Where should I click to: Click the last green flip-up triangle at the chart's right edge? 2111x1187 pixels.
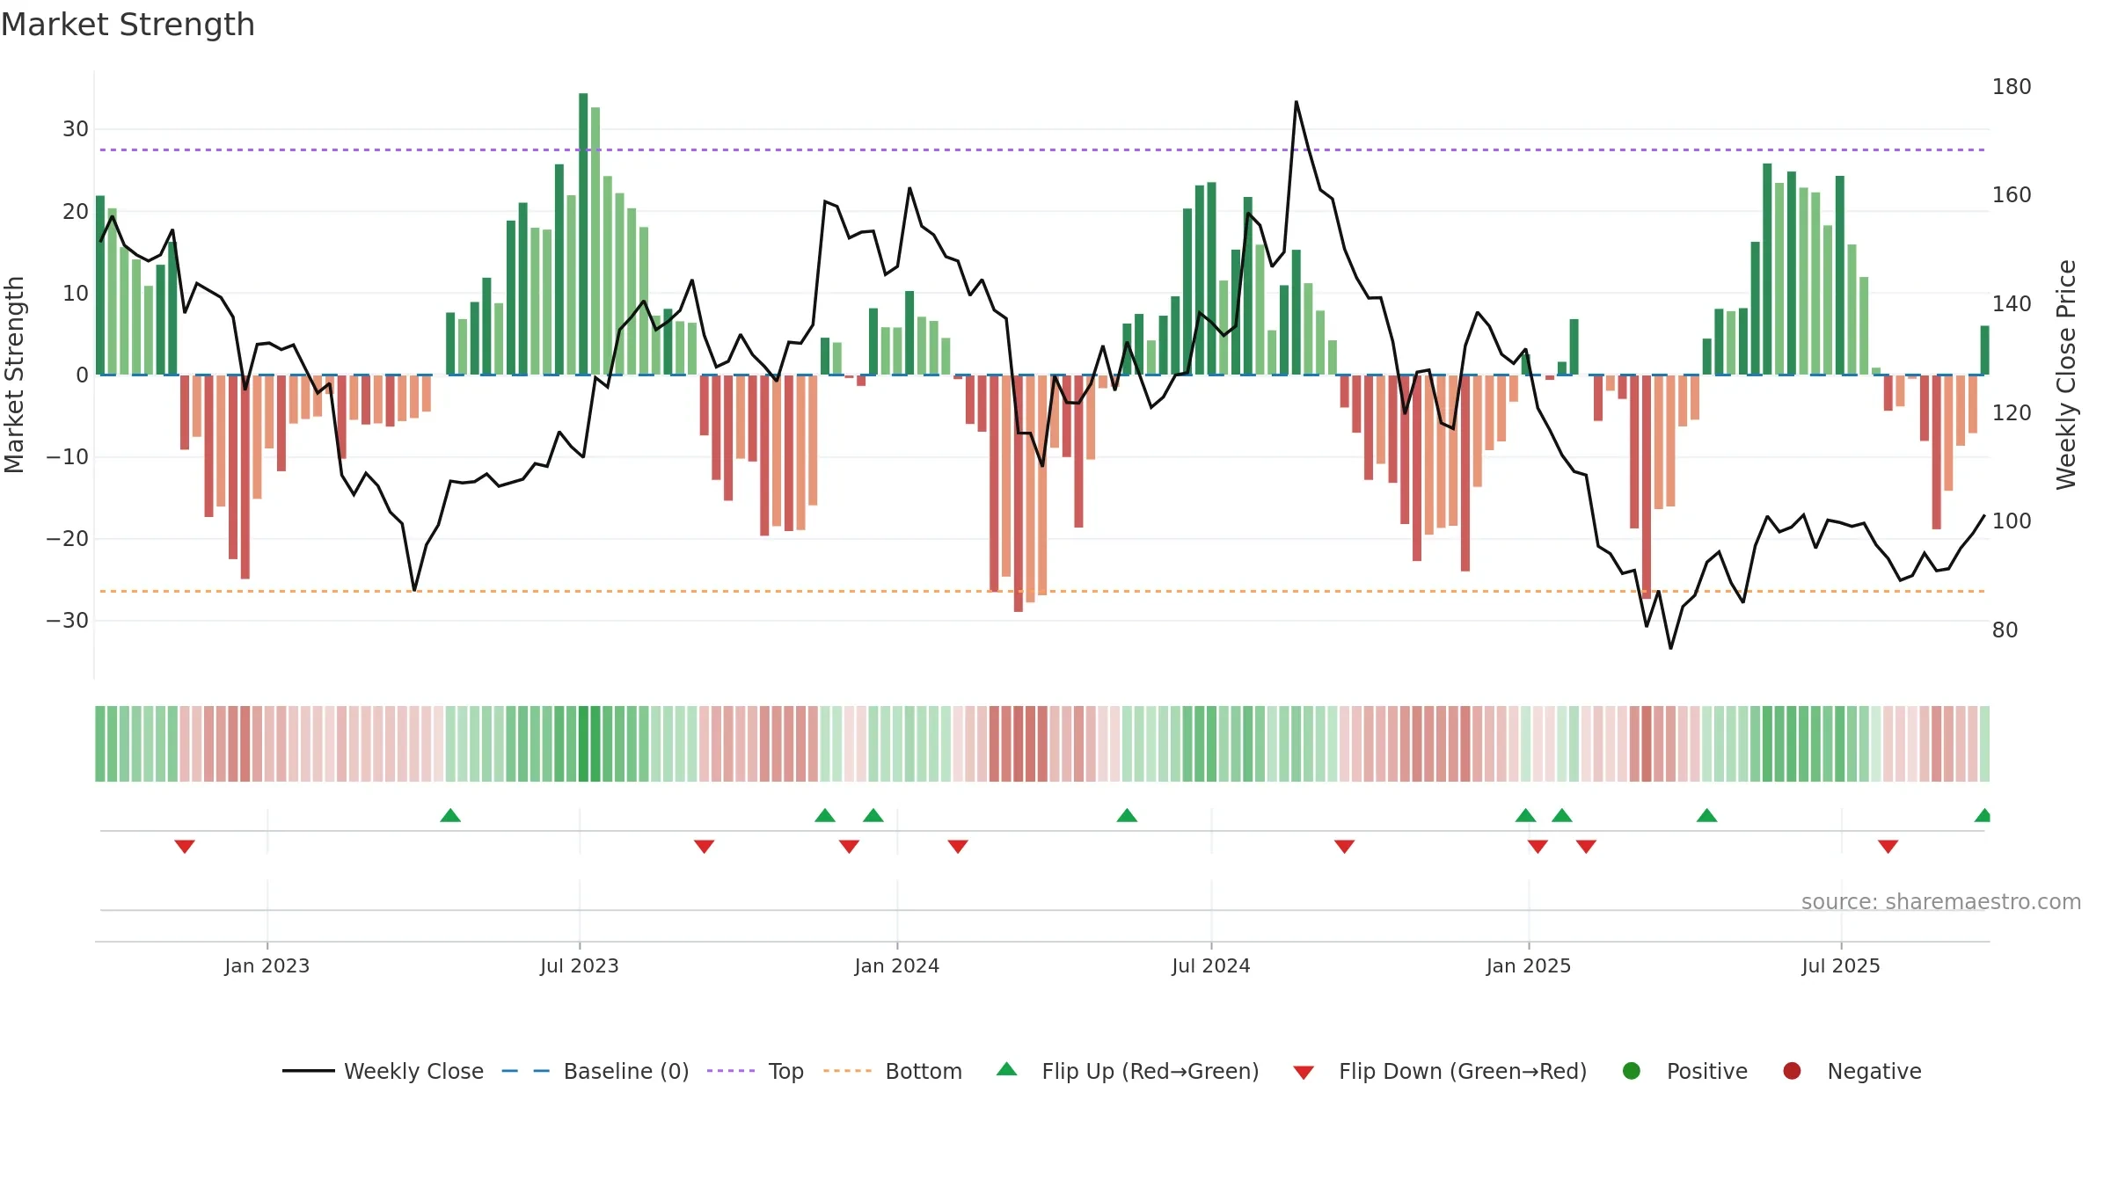[x=1983, y=815]
